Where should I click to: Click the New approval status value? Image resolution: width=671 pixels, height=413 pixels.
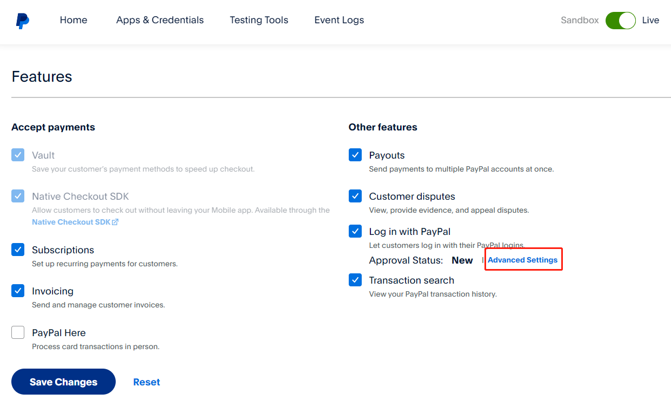tap(462, 260)
